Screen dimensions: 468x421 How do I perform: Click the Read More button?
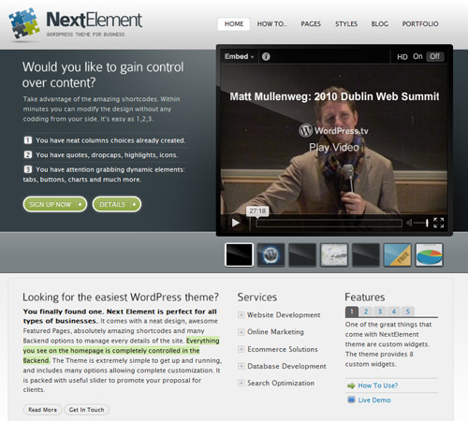pyautogui.click(x=42, y=410)
